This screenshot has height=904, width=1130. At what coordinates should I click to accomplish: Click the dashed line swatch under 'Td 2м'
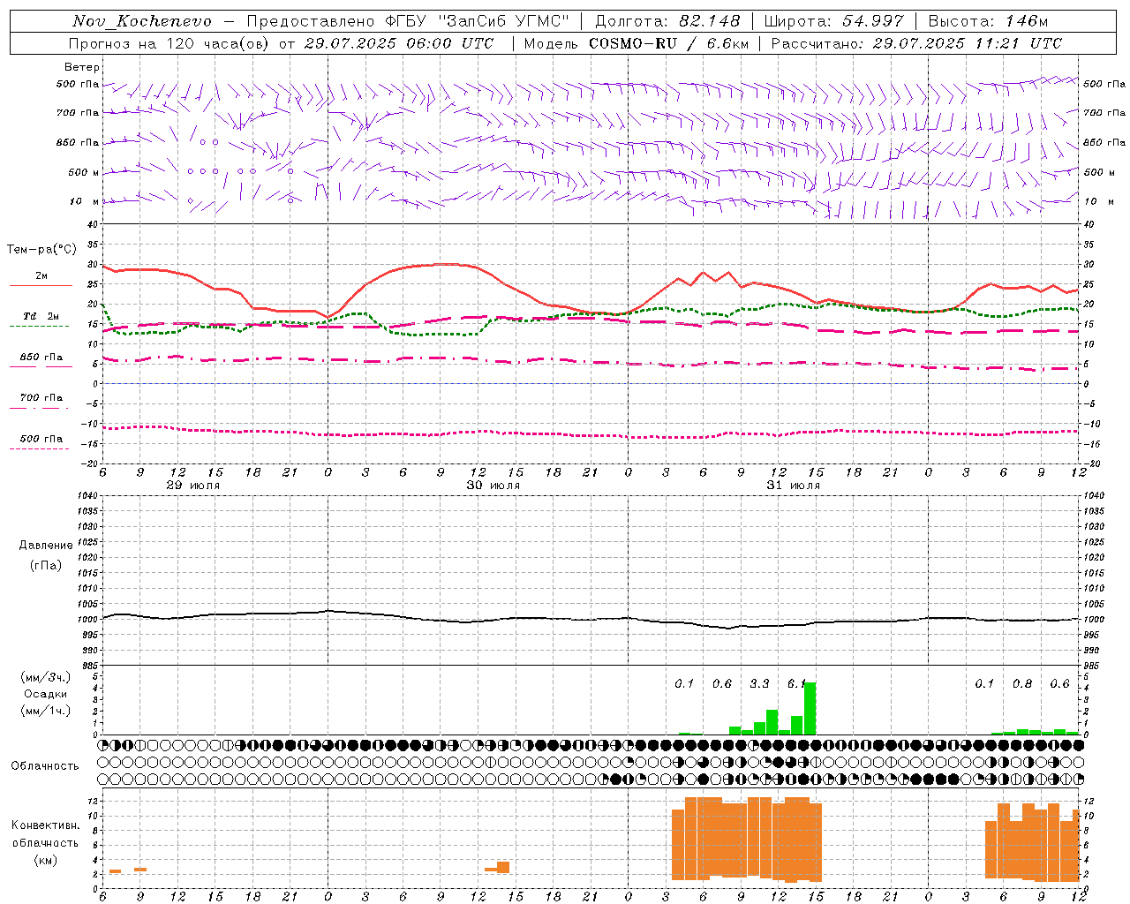pyautogui.click(x=40, y=327)
